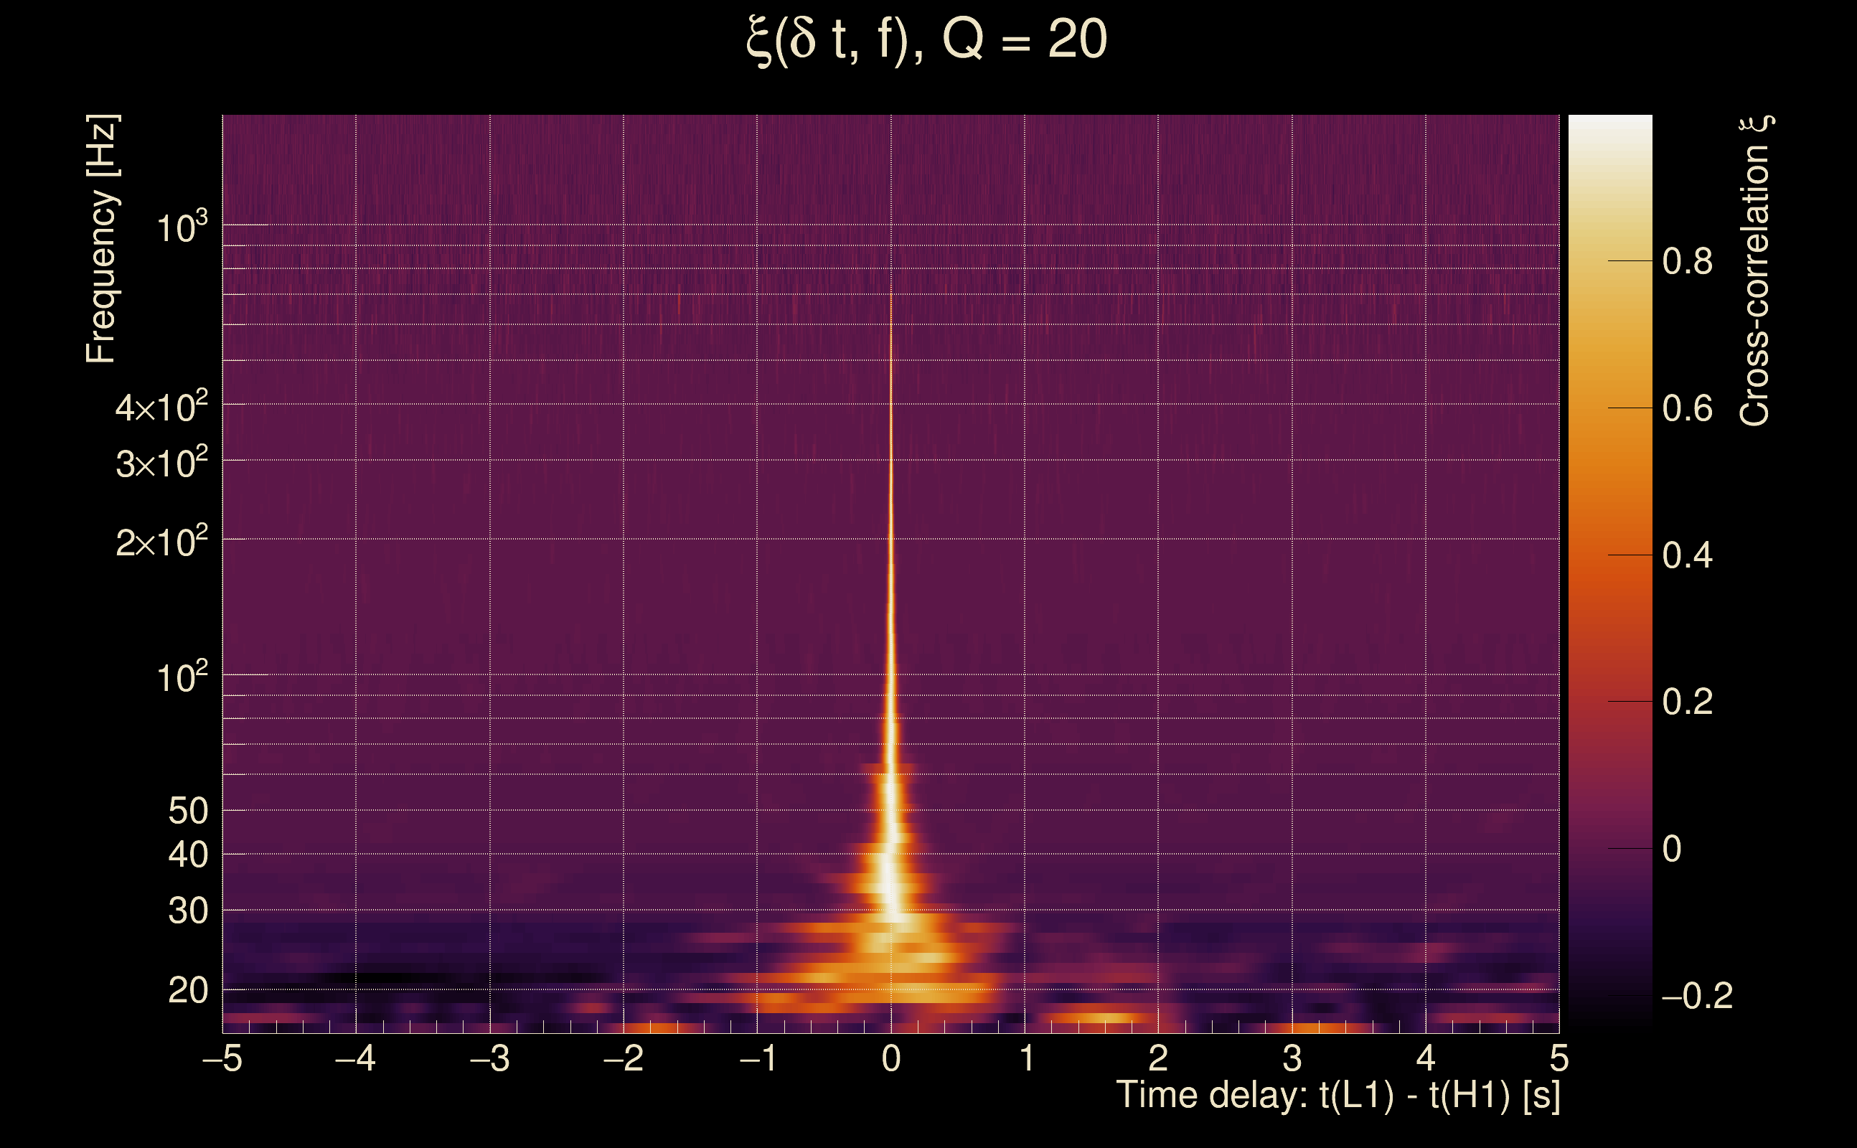1857x1148 pixels.
Task: Click the thin vertical correlation line near 300 Hz
Action: [890, 459]
